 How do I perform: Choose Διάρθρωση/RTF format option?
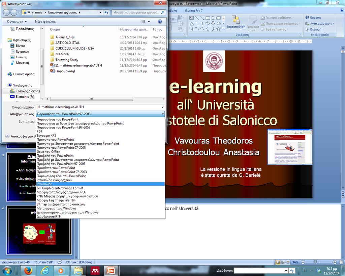(100, 216)
